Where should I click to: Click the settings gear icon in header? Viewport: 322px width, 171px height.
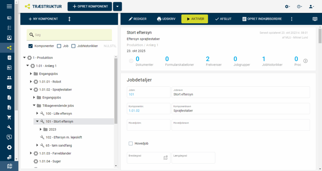(x=287, y=7)
